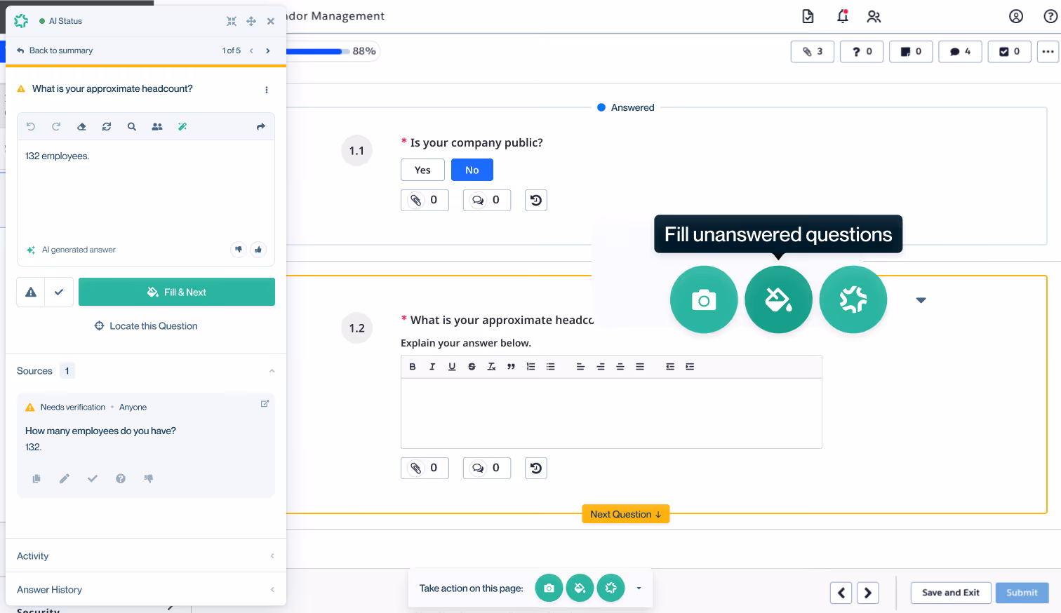Viewport: 1061px width, 613px height.
Task: Open the help question mark in the header
Action: (x=1050, y=16)
